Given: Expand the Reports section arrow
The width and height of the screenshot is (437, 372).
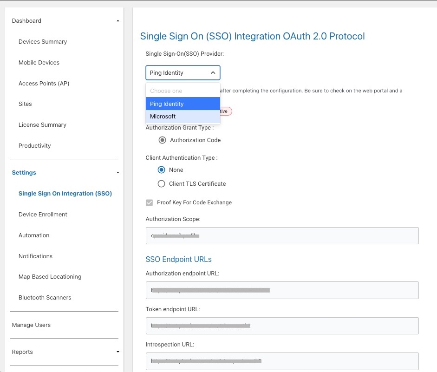Looking at the screenshot, I should click(x=118, y=352).
